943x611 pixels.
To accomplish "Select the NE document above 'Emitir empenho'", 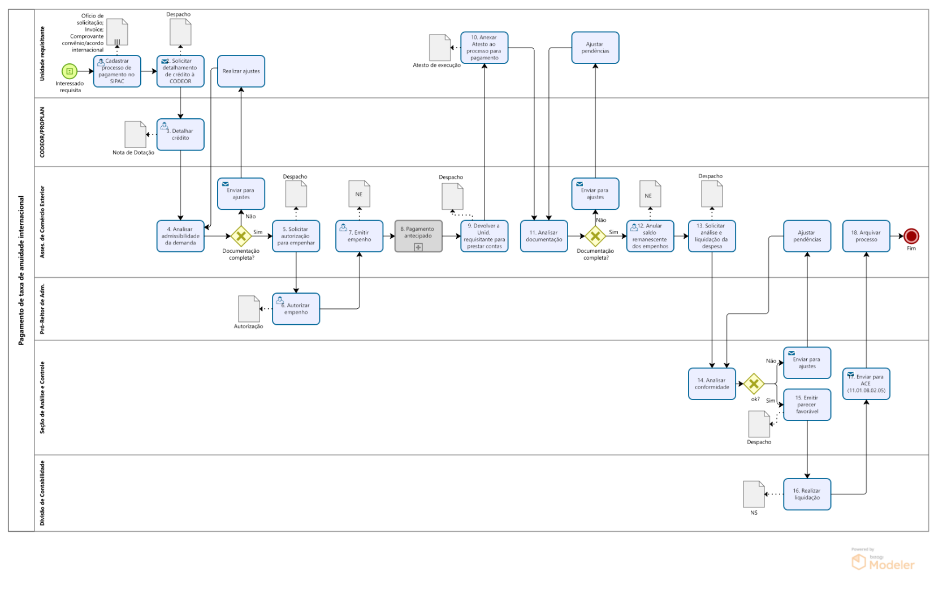I will pos(359,194).
